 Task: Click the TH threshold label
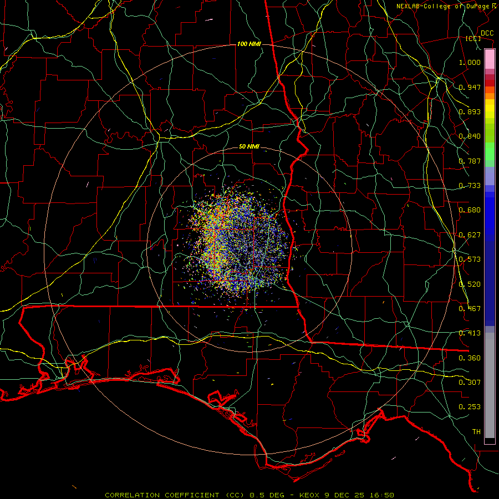point(476,432)
